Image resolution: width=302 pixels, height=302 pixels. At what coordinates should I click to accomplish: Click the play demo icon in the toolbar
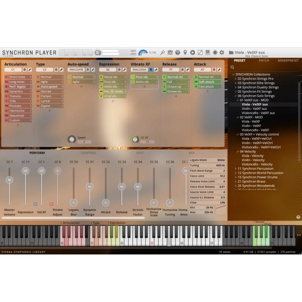point(193,52)
